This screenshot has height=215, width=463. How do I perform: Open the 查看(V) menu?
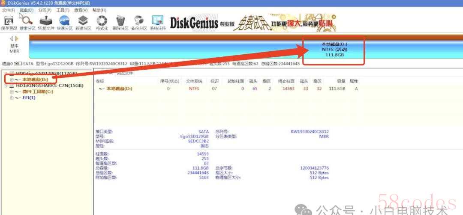(x=81, y=10)
